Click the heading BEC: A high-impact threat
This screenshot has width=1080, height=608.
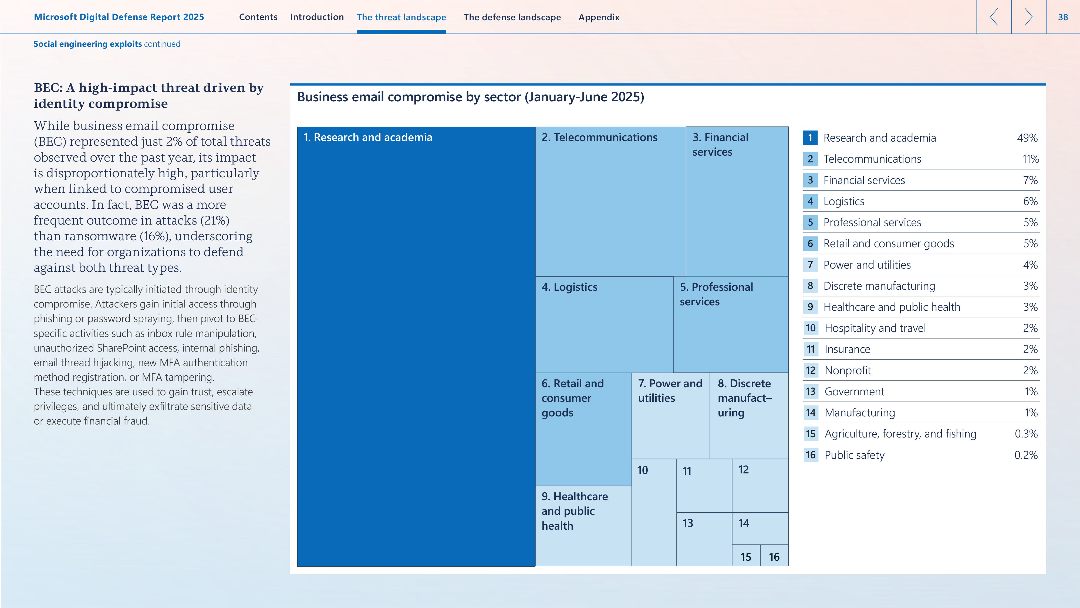point(149,95)
